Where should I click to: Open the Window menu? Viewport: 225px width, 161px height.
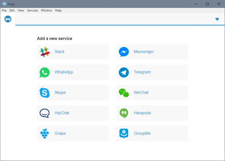tap(47, 10)
